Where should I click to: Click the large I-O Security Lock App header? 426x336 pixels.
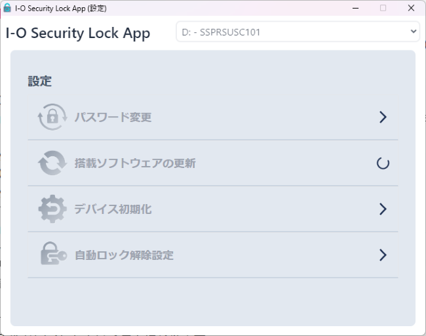(78, 33)
